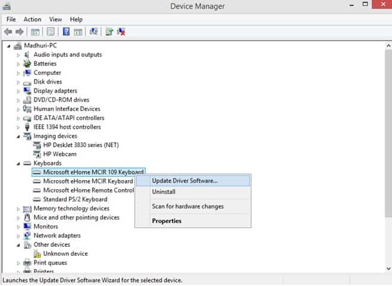Click the Imaging devices category icon
392x286 pixels.
point(27,136)
